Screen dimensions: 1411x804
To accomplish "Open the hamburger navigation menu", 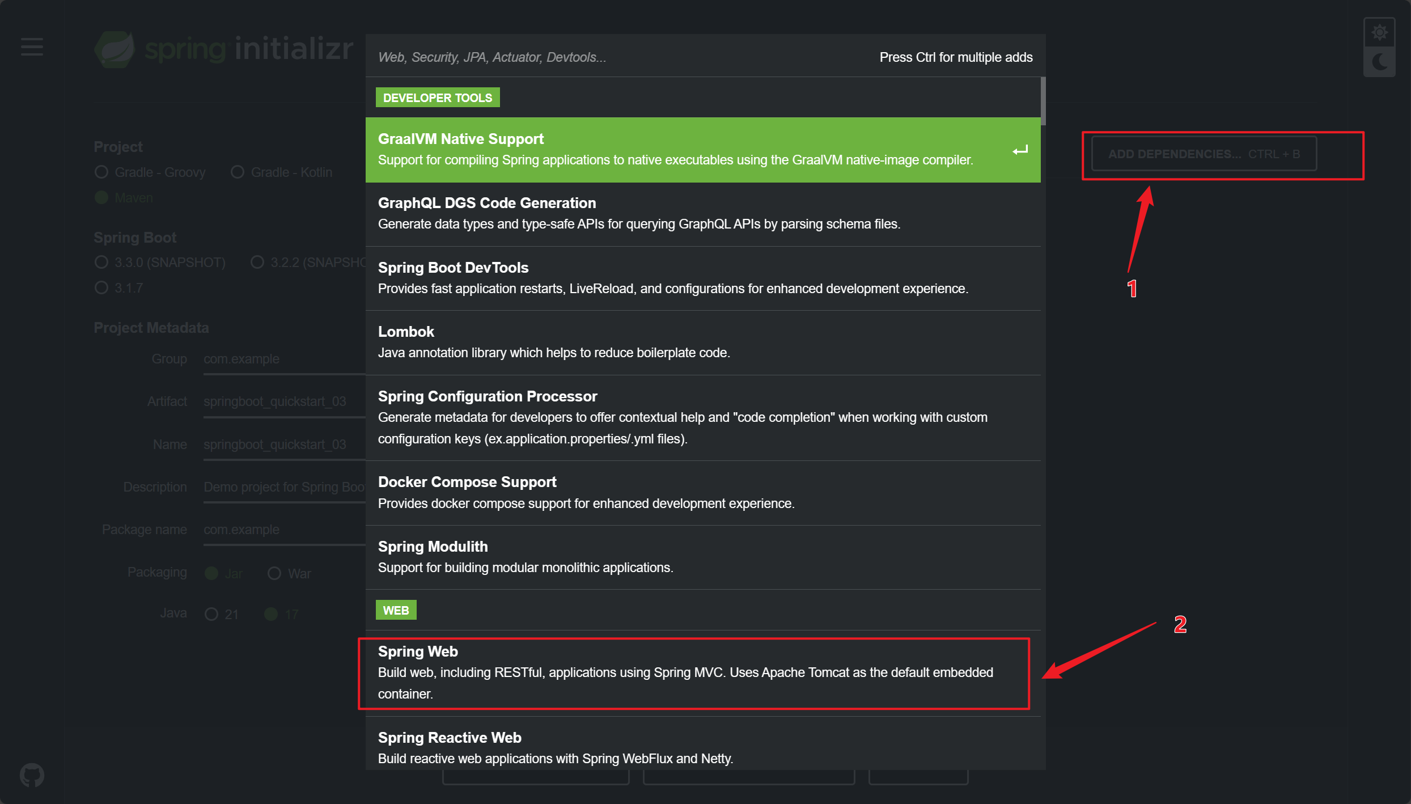I will click(32, 46).
